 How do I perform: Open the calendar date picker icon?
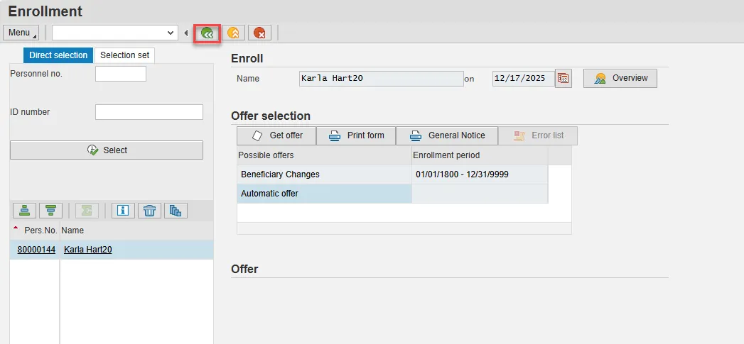(564, 79)
